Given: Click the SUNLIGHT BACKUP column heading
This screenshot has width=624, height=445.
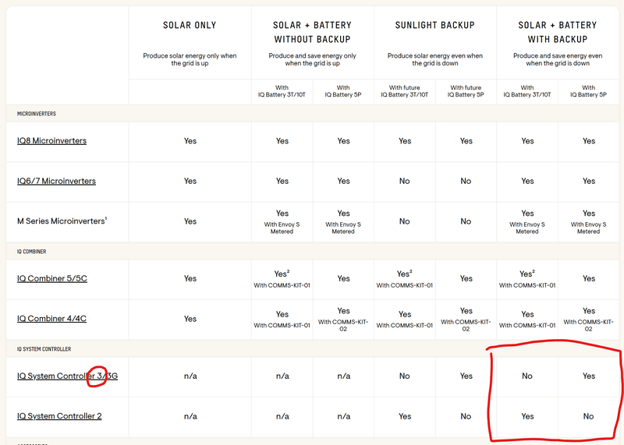Looking at the screenshot, I should click(435, 25).
